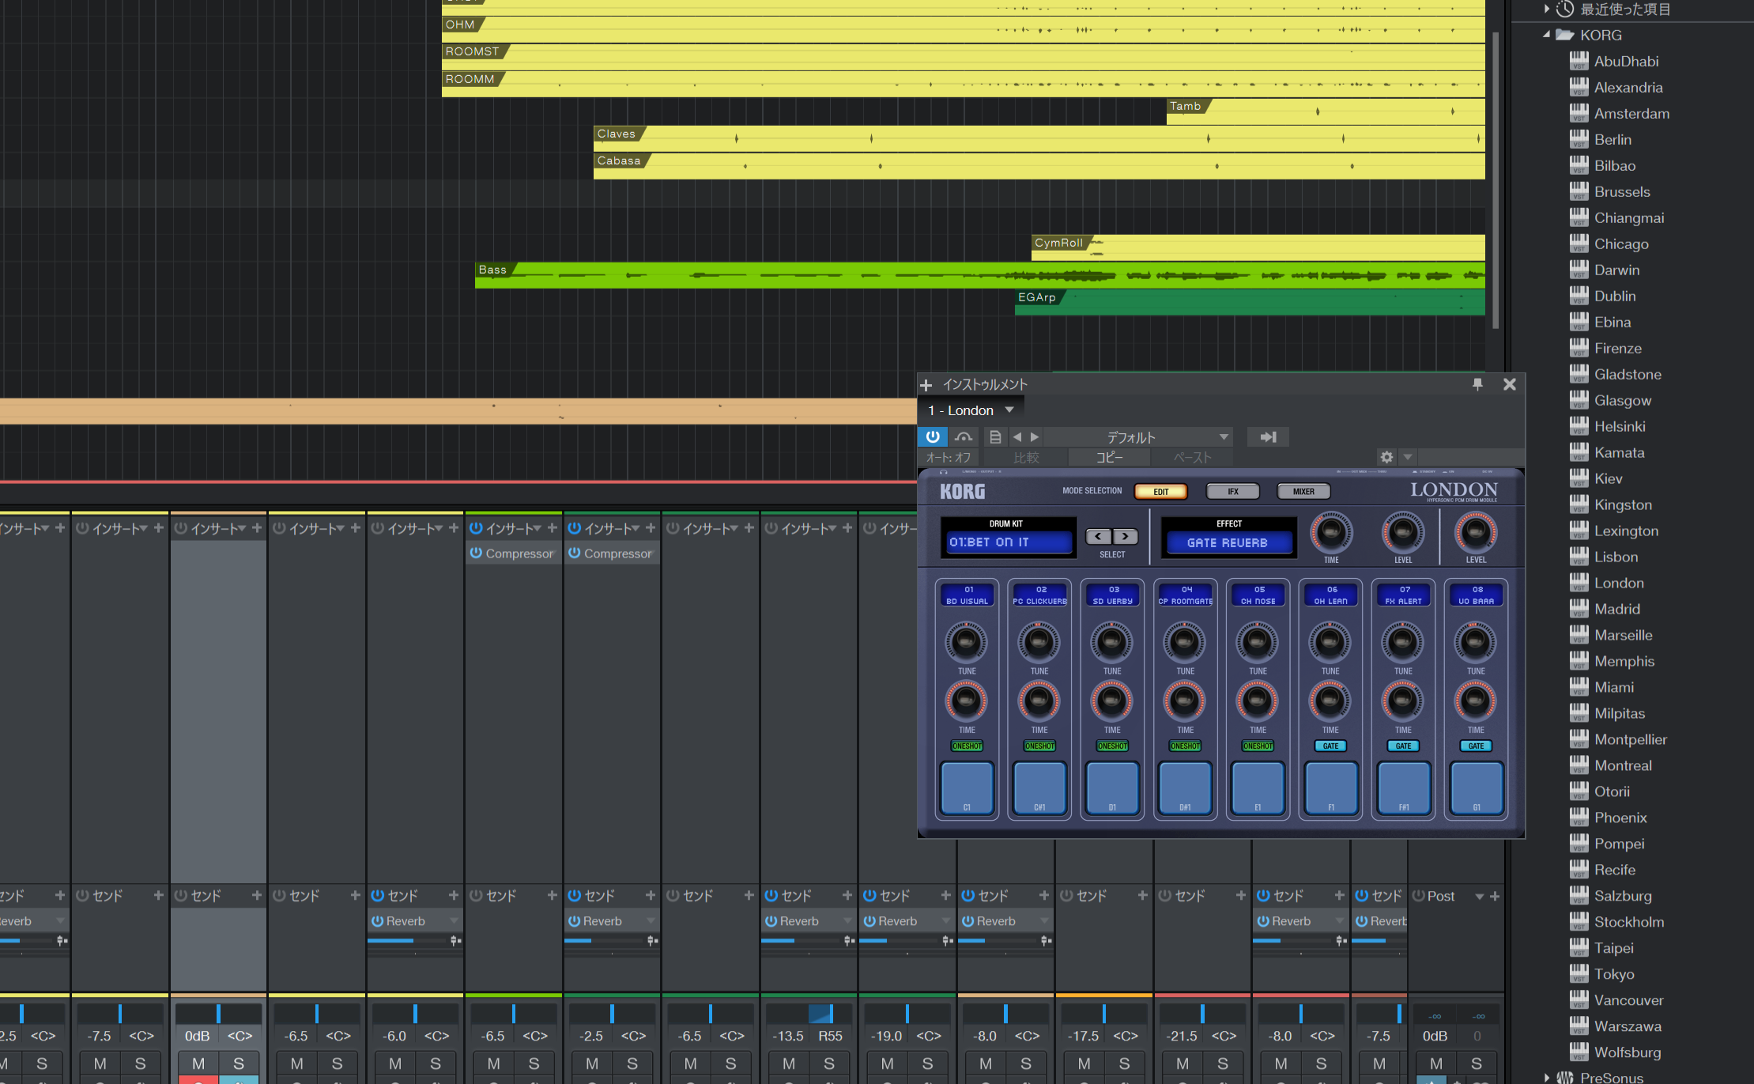
Task: Switch KORG mode to EDIT
Action: (x=1160, y=491)
